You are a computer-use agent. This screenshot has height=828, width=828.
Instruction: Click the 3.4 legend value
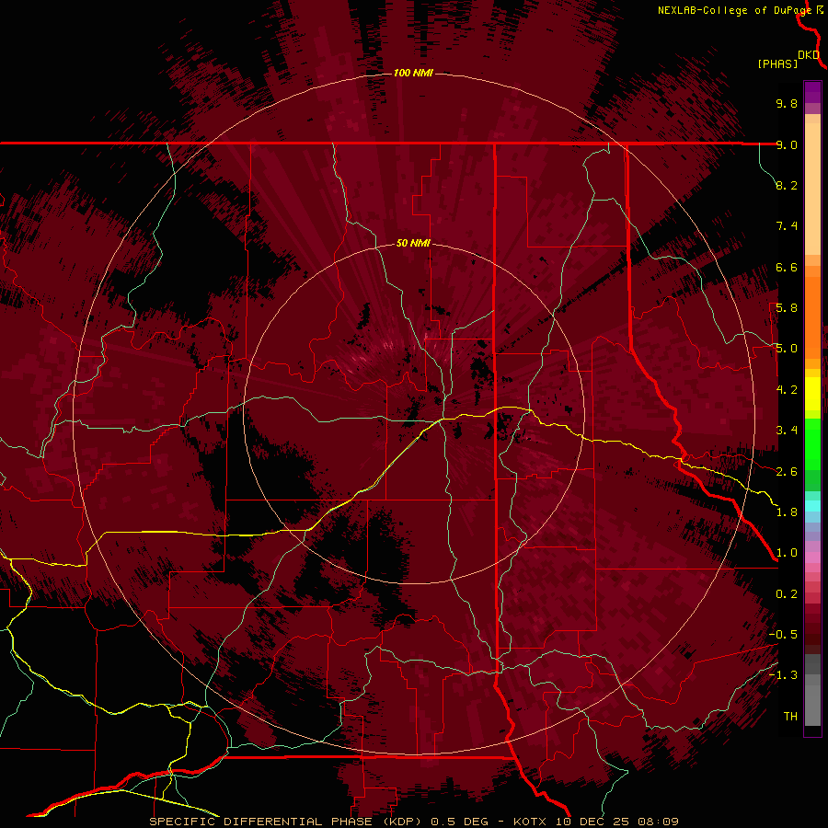[787, 431]
